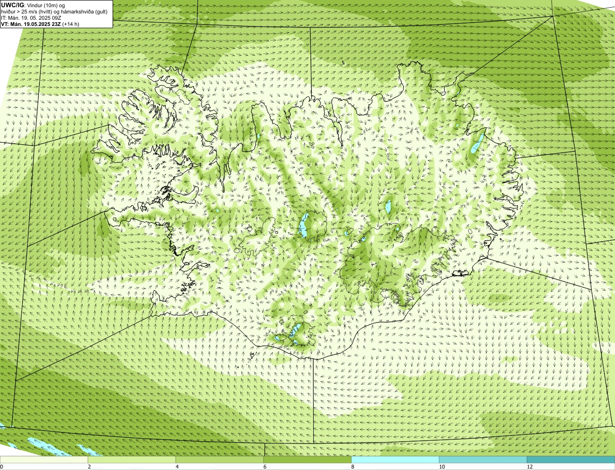Click the 'IT: Mán. 19. 05. 2025 09Z' line
The width and height of the screenshot is (615, 470).
coord(32,18)
